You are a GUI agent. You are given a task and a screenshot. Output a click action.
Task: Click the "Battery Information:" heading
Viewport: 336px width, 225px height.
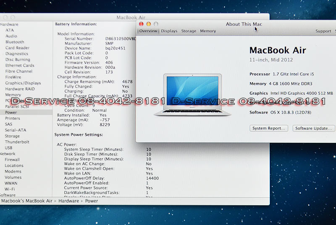[76, 24]
